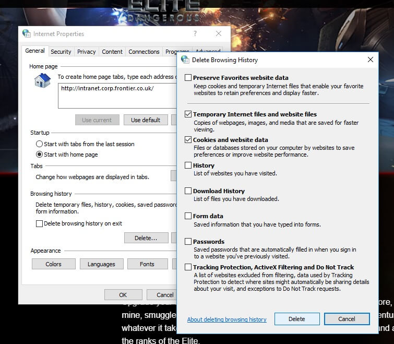Open the Languages settings button

click(x=101, y=264)
